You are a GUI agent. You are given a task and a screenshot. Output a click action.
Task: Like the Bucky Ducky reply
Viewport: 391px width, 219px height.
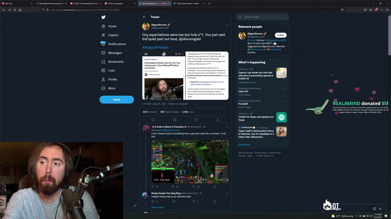[x=194, y=201]
